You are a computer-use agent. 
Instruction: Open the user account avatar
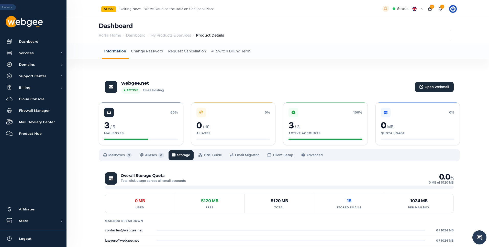pyautogui.click(x=453, y=9)
